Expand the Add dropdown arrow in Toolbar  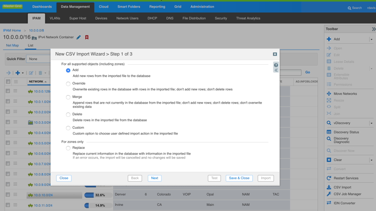[x=371, y=39]
